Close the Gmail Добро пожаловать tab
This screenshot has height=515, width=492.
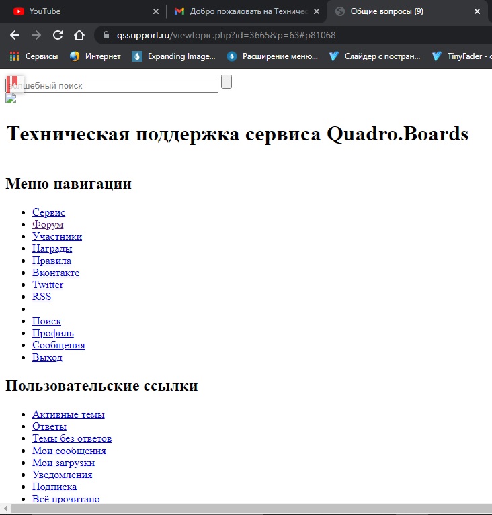tap(317, 11)
